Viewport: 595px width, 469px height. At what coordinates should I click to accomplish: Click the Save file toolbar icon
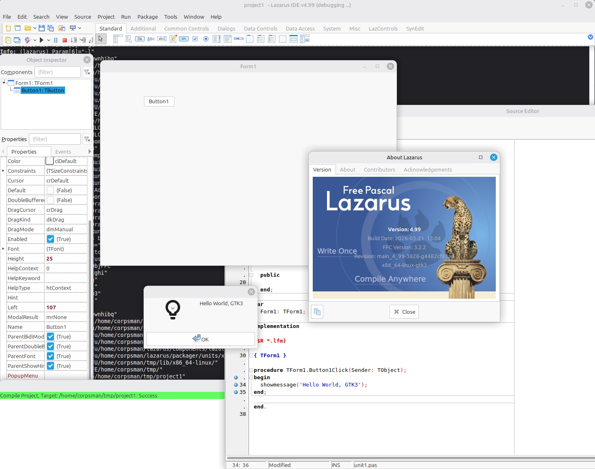point(41,28)
